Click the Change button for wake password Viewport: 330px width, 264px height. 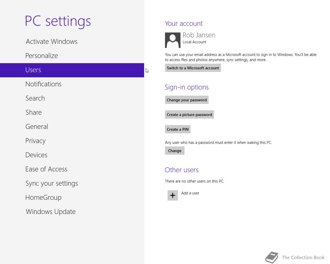[x=175, y=151]
